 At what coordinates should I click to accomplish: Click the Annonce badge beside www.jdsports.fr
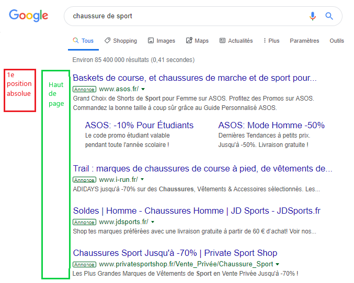84,222
